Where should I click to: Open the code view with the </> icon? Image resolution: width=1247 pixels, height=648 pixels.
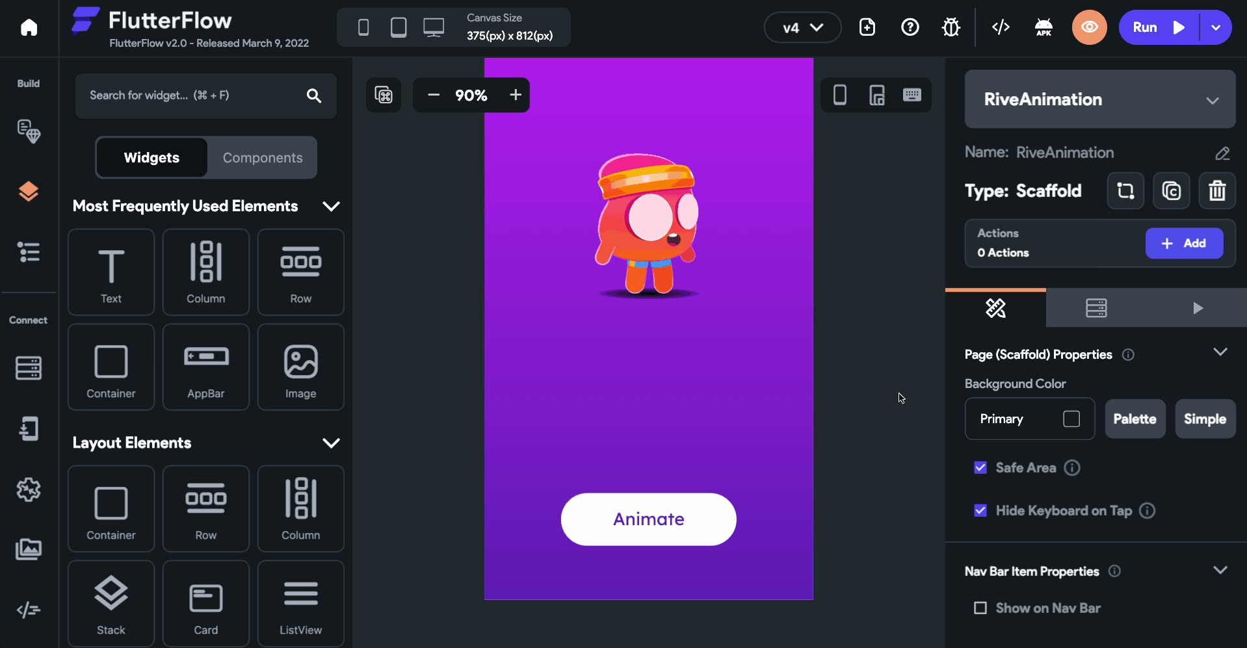[x=1001, y=27]
